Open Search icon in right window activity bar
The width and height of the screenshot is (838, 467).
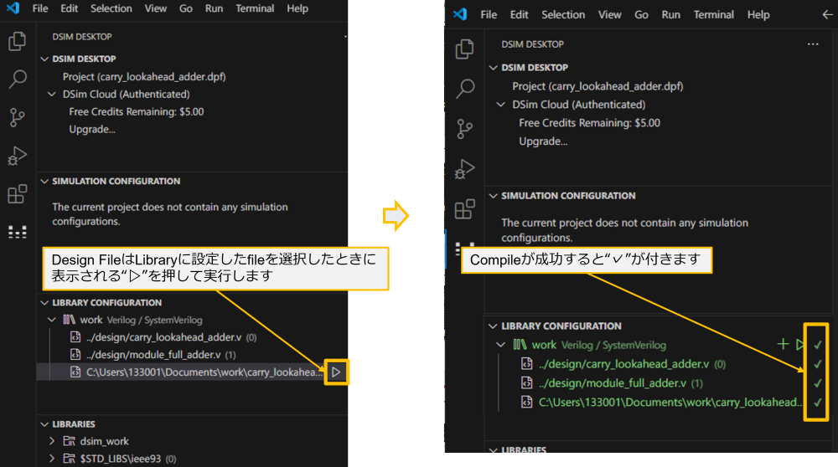click(465, 89)
